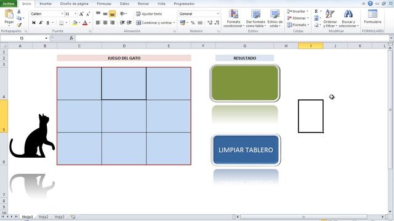Turn off bottom align highlighted button

pyautogui.click(x=112, y=14)
